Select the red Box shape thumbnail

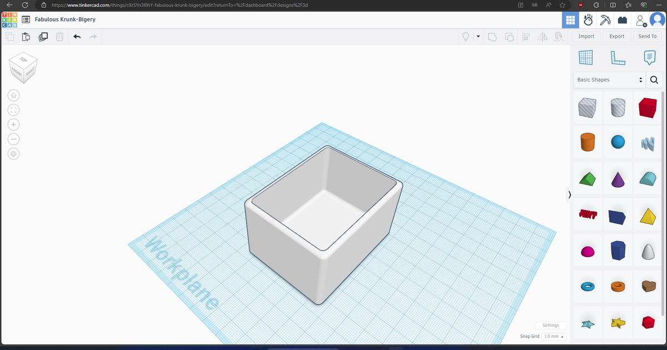click(648, 108)
